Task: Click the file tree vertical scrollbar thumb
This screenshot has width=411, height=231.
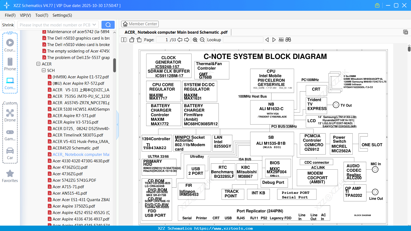Action: pos(114,65)
